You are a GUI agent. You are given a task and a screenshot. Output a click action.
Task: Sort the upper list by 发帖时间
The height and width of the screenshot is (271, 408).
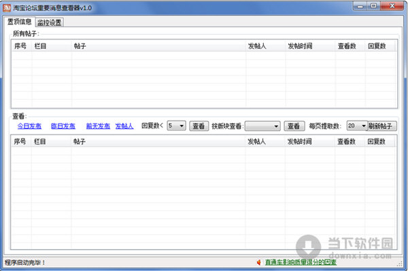[311, 46]
